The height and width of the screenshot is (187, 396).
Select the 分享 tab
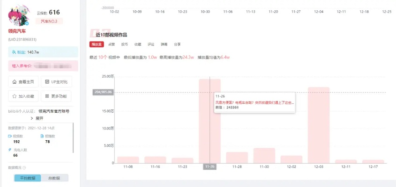[177, 44]
